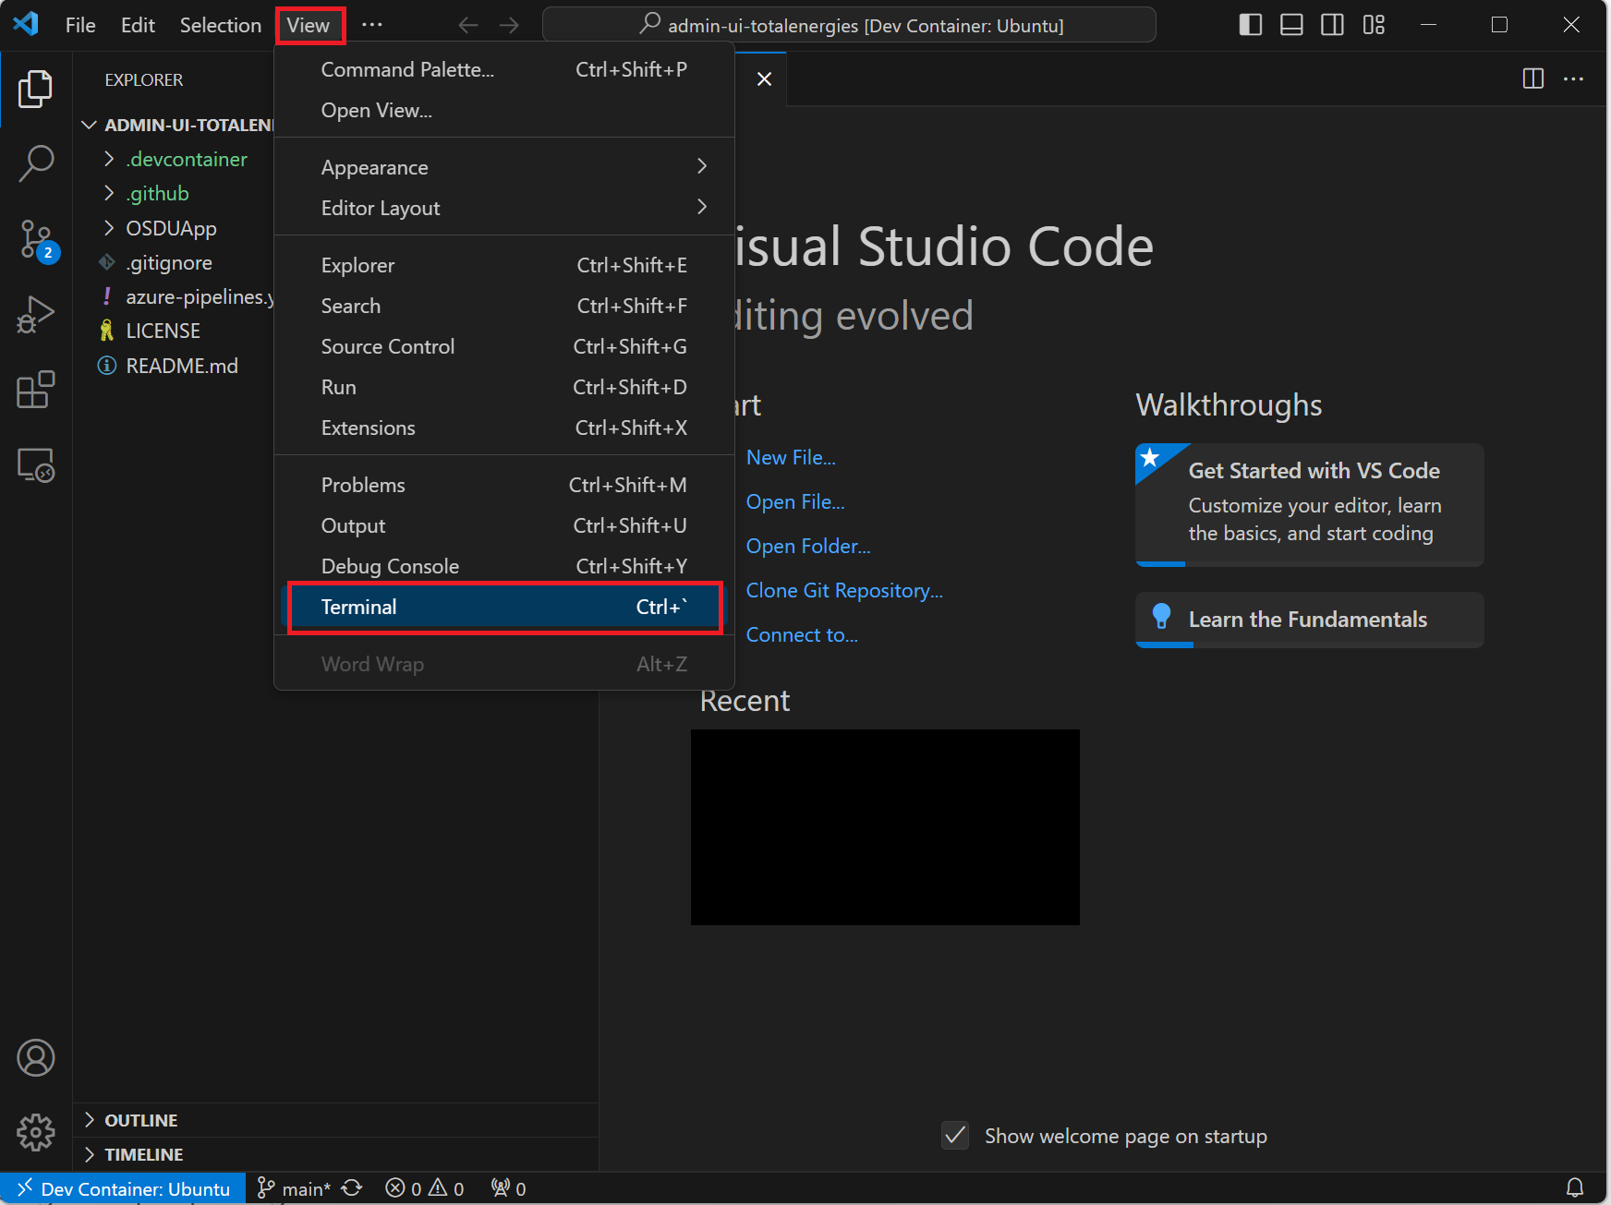Image resolution: width=1611 pixels, height=1205 pixels.
Task: Open the Learn the Fundamentals walkthrough
Action: (x=1307, y=620)
